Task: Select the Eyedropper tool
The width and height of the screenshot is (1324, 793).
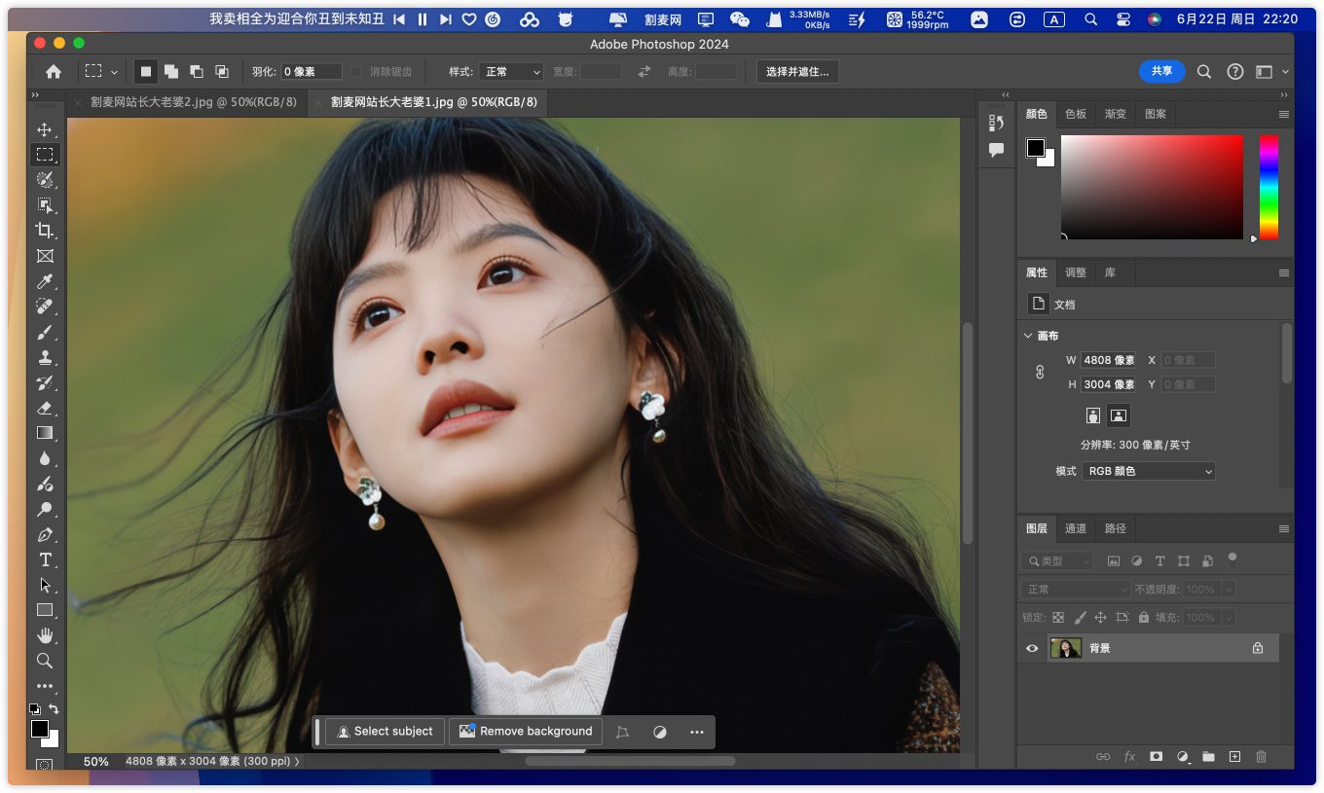Action: (45, 282)
